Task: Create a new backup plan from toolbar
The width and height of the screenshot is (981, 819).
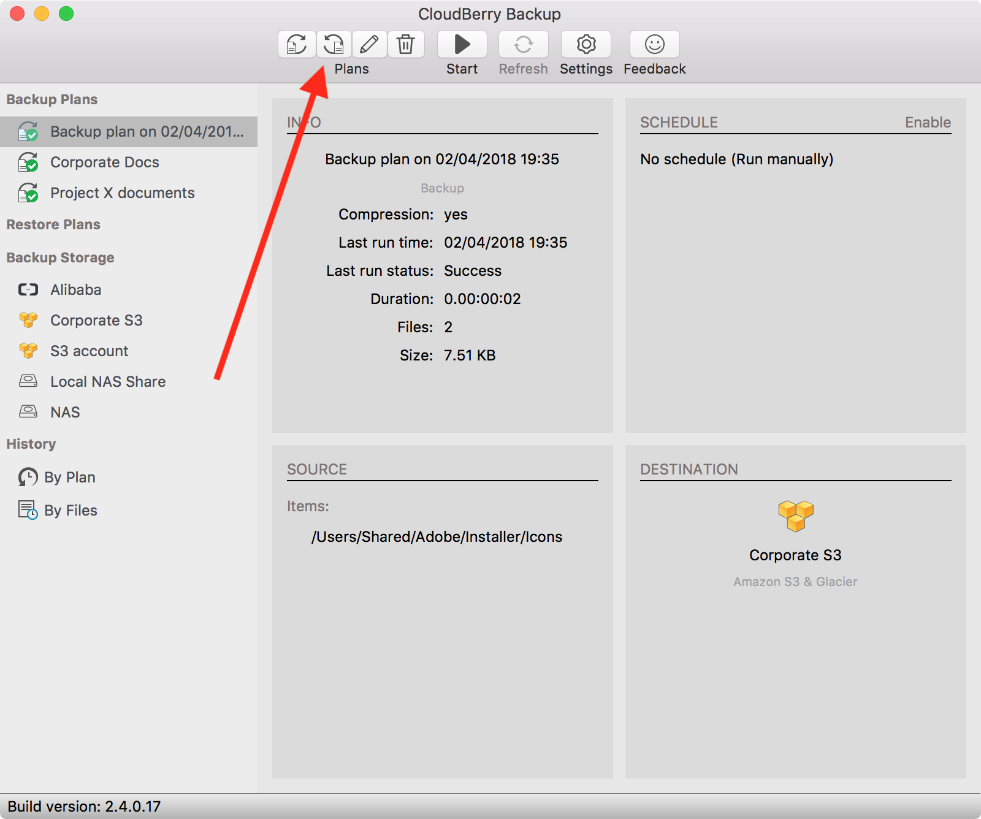Action: [297, 44]
